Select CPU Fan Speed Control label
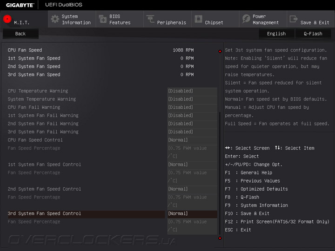The height and width of the screenshot is (251, 335). [35, 140]
